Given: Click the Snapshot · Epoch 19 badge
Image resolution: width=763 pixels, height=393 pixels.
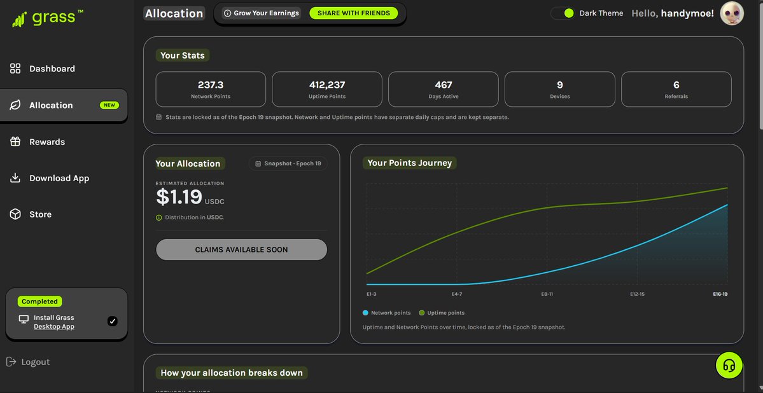Looking at the screenshot, I should [288, 163].
